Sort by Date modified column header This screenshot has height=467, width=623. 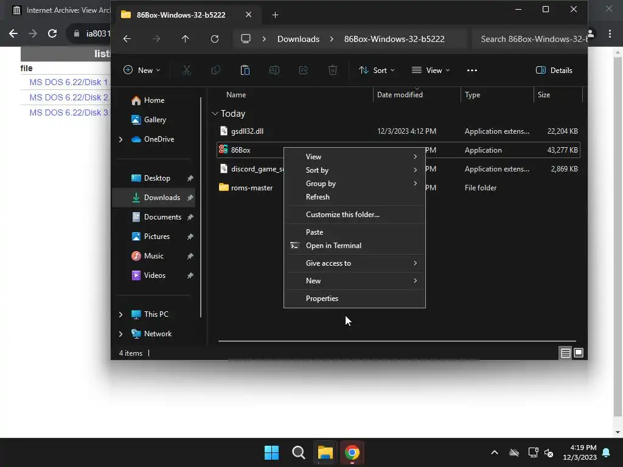tap(400, 94)
